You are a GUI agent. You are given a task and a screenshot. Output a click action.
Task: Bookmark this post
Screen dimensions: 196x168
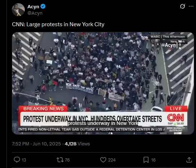pos(146,160)
